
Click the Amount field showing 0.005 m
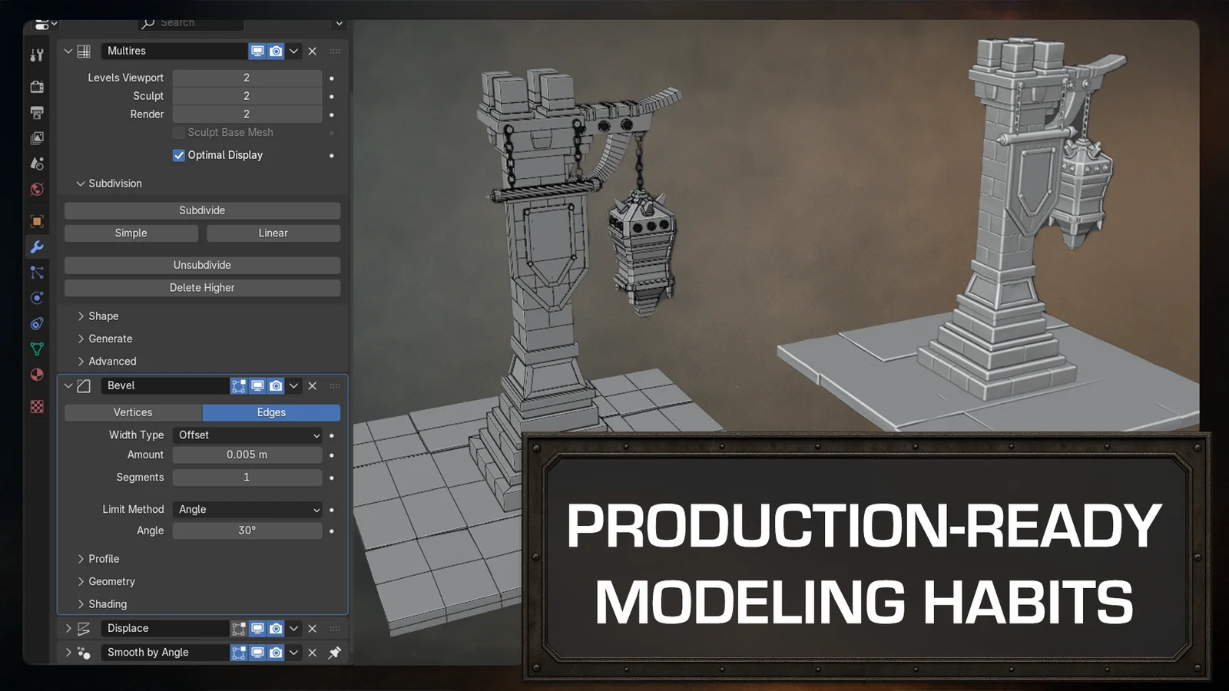(247, 455)
